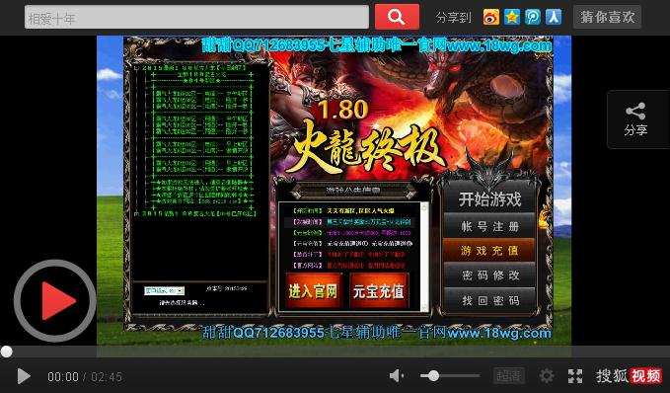Start video with small play button
Screen dimensions: 670x393
(x=23, y=376)
